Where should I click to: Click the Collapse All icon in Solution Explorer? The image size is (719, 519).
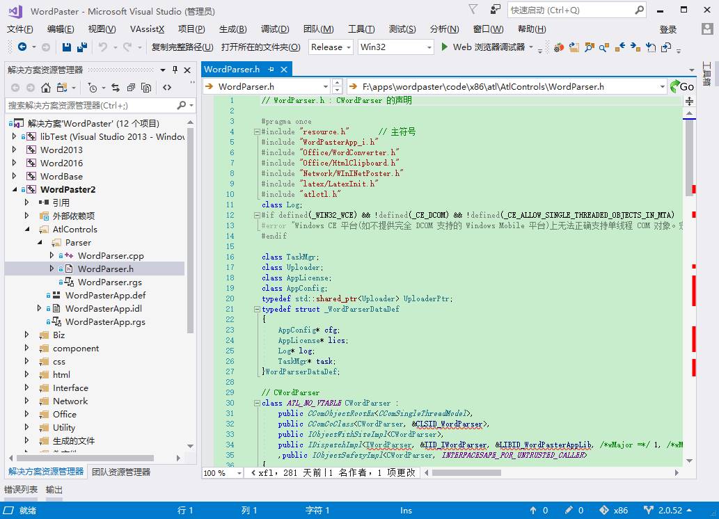(x=130, y=88)
